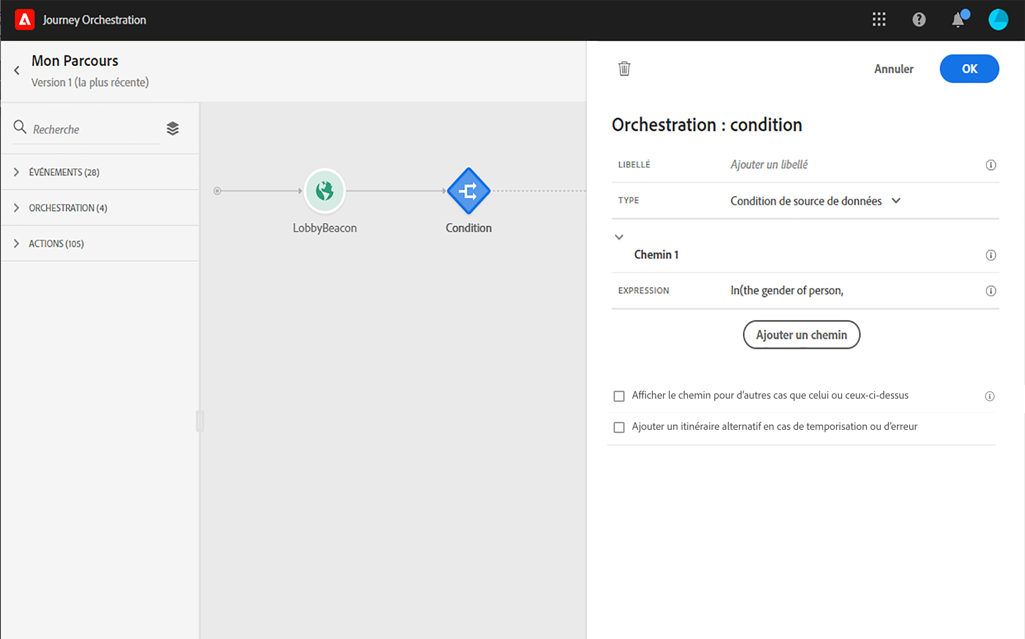Click the Ajouter un chemin button

(x=801, y=335)
